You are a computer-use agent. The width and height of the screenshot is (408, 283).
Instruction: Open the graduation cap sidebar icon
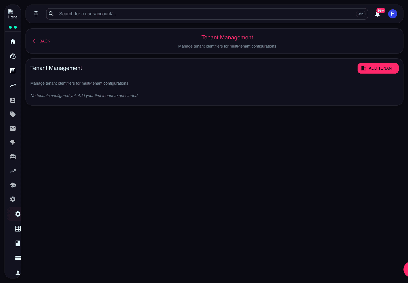pyautogui.click(x=13, y=185)
